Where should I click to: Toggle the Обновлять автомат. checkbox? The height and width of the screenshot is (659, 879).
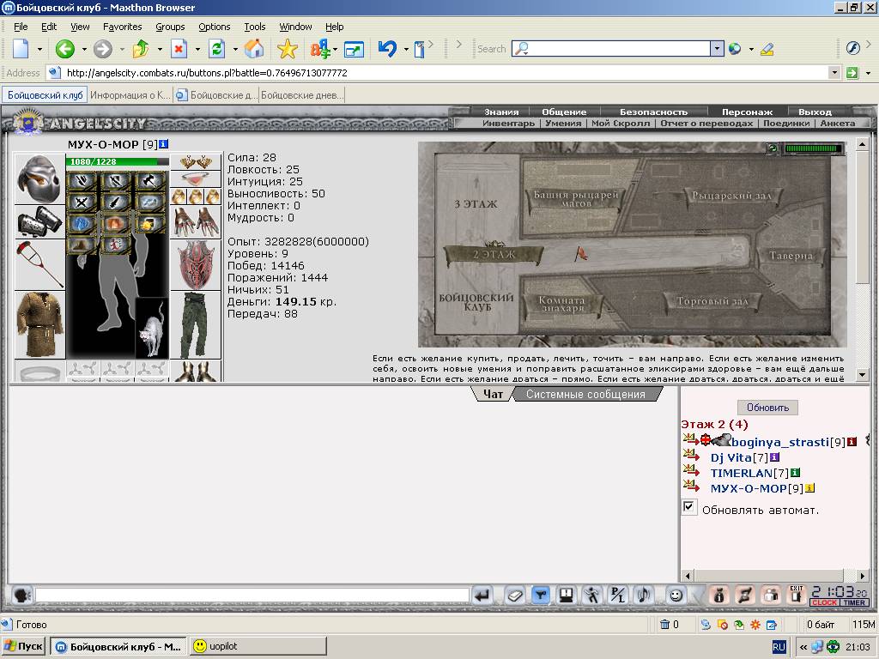pos(689,507)
